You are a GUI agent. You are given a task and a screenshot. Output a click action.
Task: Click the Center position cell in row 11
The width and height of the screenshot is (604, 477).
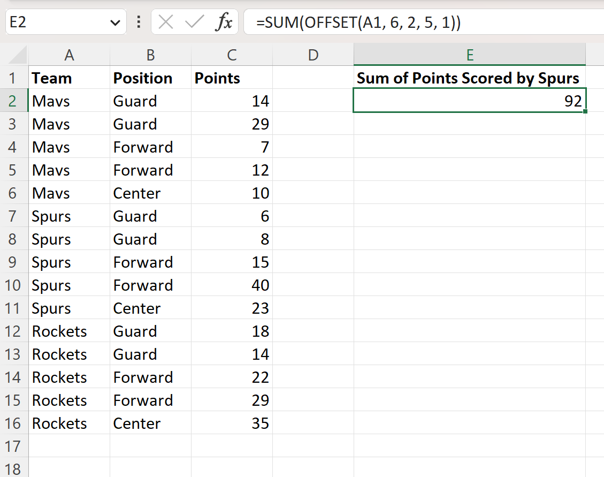(x=150, y=308)
